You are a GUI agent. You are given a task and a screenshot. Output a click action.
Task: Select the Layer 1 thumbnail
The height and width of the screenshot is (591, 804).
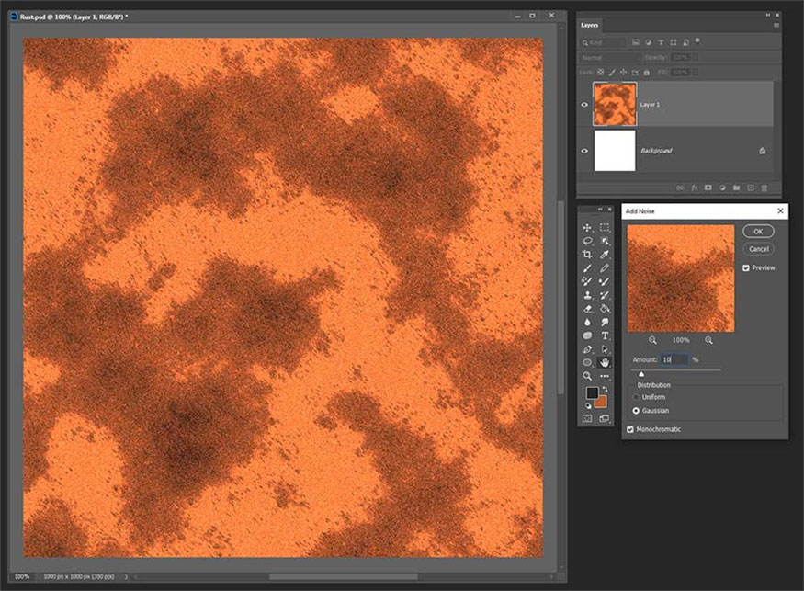615,104
